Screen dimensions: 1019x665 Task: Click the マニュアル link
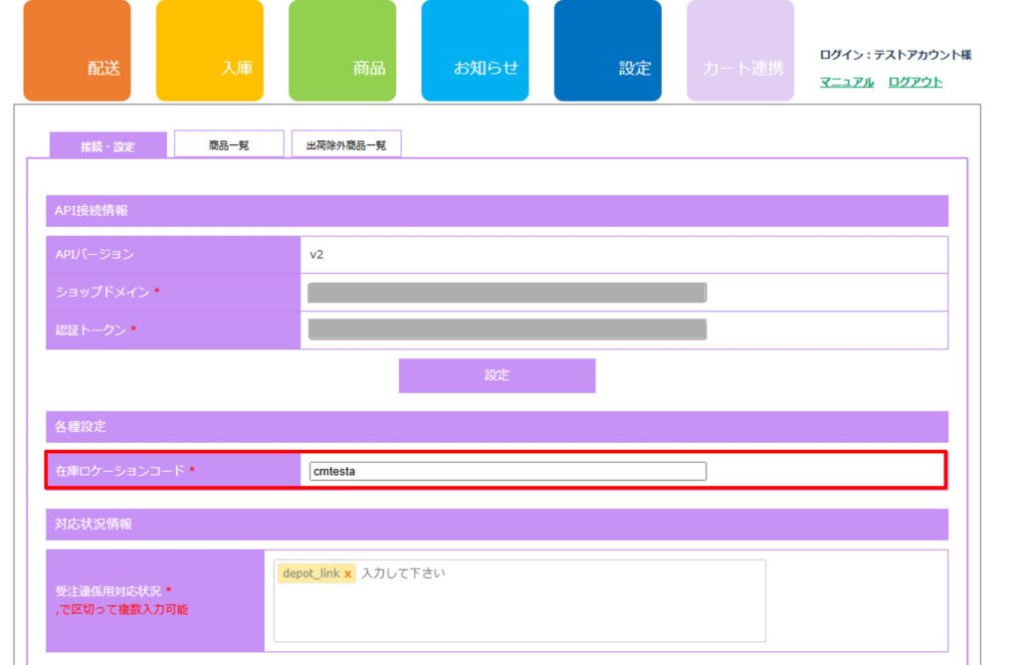pos(847,83)
